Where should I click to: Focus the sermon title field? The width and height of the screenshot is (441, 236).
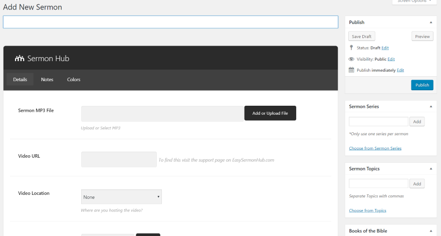tap(170, 22)
